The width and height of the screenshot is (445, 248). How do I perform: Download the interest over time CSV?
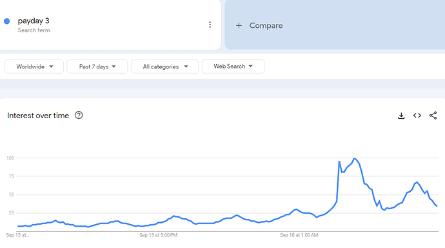click(x=401, y=116)
